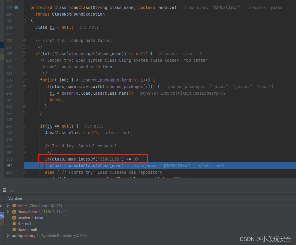Select the Variables panel header
The width and height of the screenshot is (296, 245).
(x=15, y=199)
